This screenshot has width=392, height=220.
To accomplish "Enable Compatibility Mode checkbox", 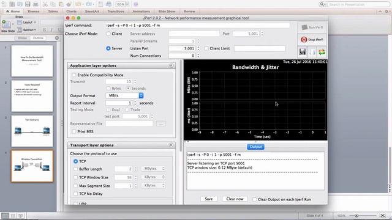I will pyautogui.click(x=74, y=75).
